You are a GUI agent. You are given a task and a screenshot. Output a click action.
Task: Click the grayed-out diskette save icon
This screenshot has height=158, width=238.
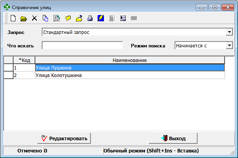pyautogui.click(x=112, y=18)
